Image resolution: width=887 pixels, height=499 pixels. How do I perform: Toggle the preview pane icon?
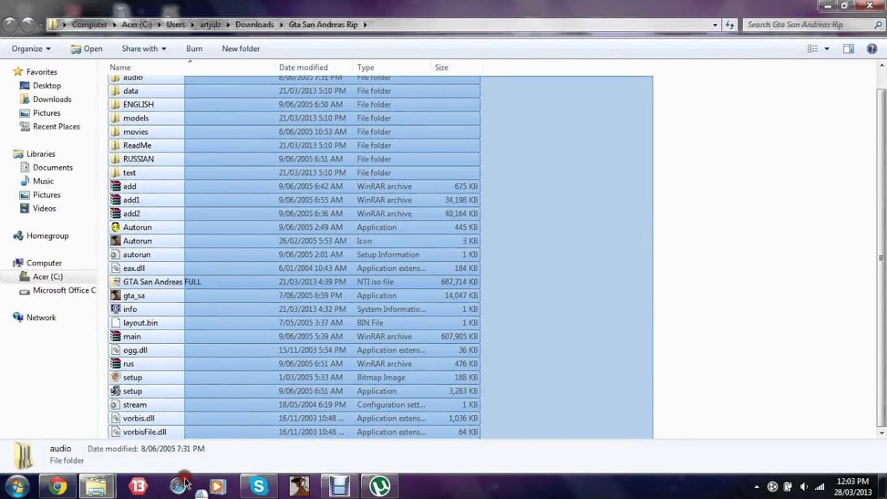848,49
